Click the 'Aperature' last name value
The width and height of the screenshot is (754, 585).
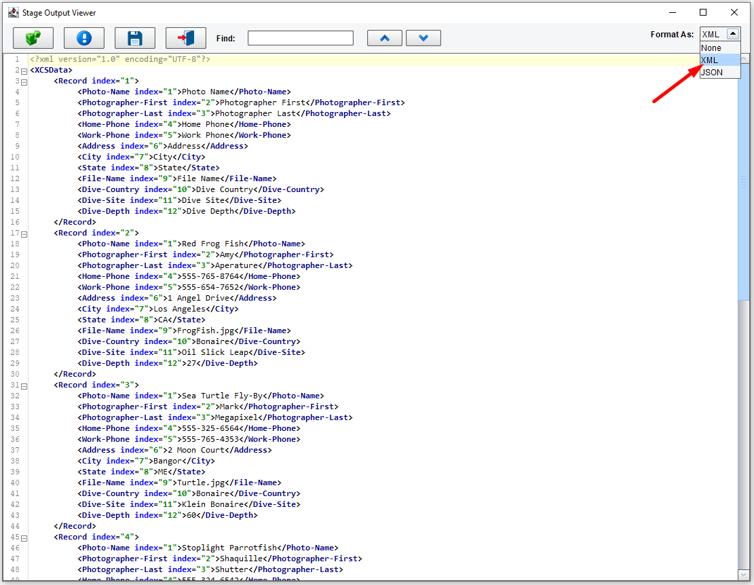(237, 265)
